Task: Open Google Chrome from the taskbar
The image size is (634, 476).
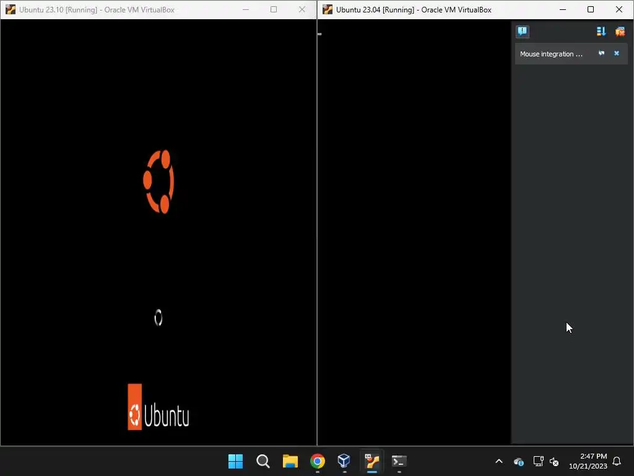Action: [x=318, y=461]
